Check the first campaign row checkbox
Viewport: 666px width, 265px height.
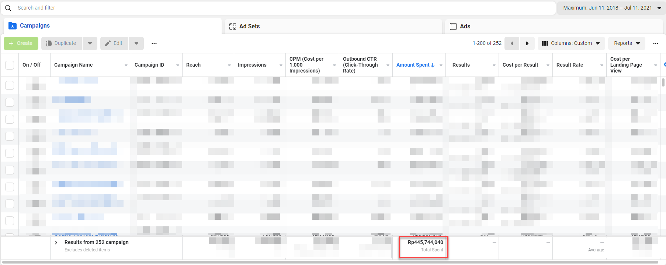[10, 85]
